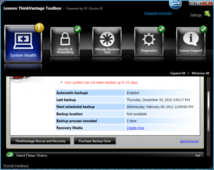Select the 'Automatic backups' row label
The image size is (214, 170).
[72, 93]
